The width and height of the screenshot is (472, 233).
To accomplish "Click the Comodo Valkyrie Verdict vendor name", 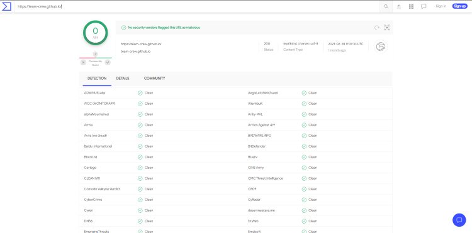I will click(102, 189).
